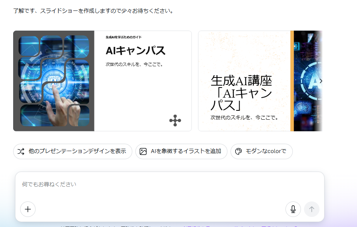Click the assistant message starting with 了解です
The image size is (357, 227).
[93, 10]
